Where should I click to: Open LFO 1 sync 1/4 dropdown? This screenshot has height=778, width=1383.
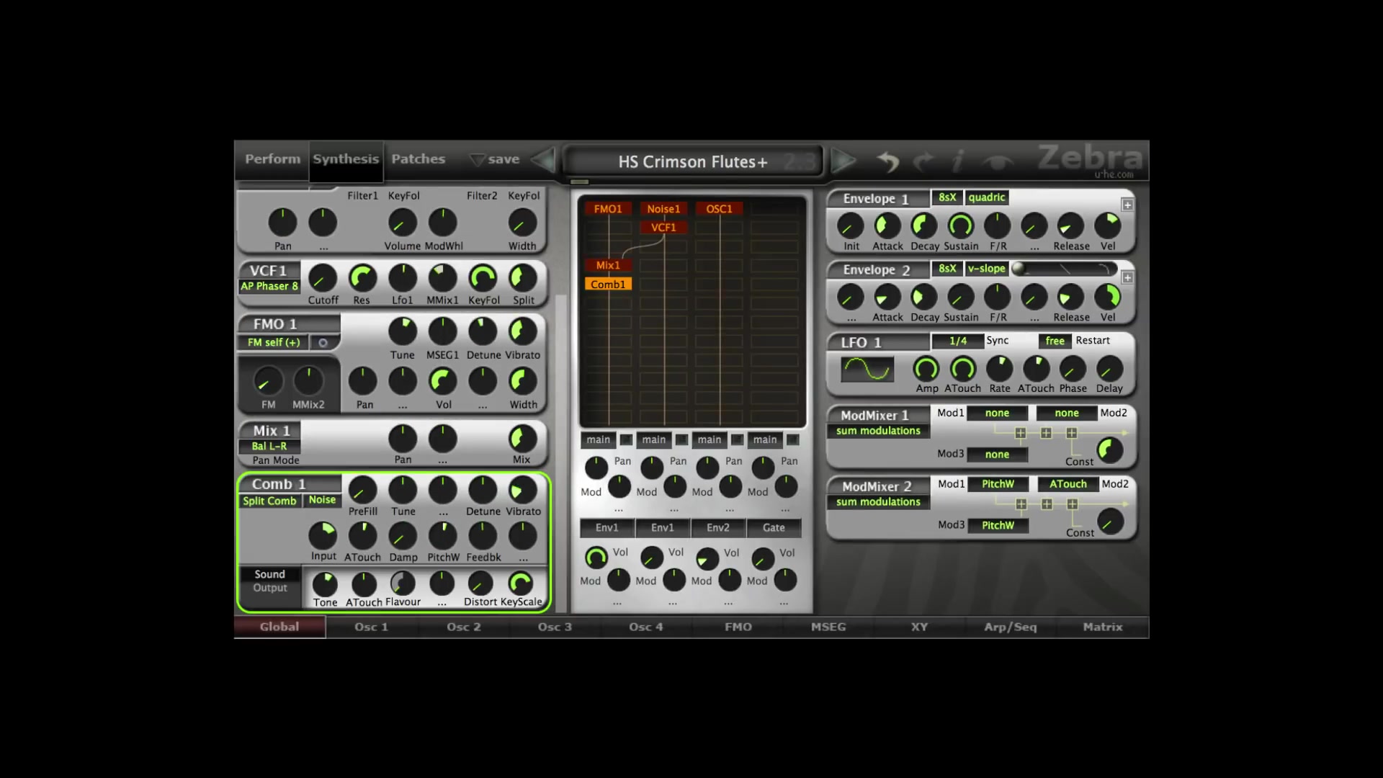coord(957,341)
